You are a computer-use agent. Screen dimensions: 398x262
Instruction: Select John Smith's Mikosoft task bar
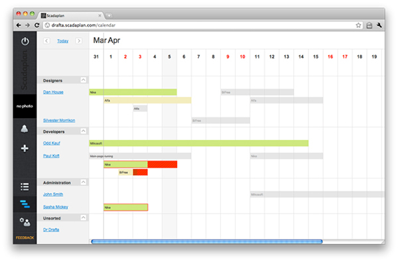[317, 194]
